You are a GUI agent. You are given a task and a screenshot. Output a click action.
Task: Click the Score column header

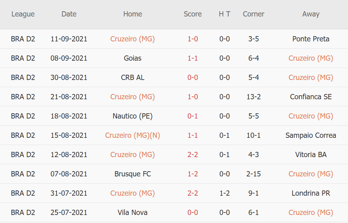193,14
